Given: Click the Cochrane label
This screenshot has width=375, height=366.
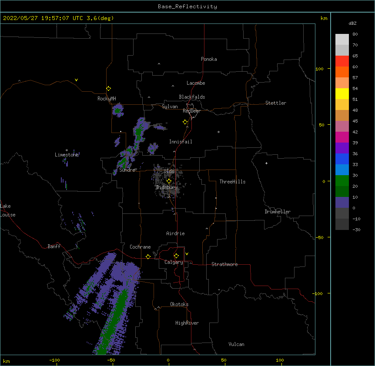Looking at the screenshot, I should point(140,247).
